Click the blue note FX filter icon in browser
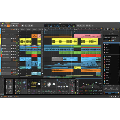120x120 pixels. [x=113, y=41]
